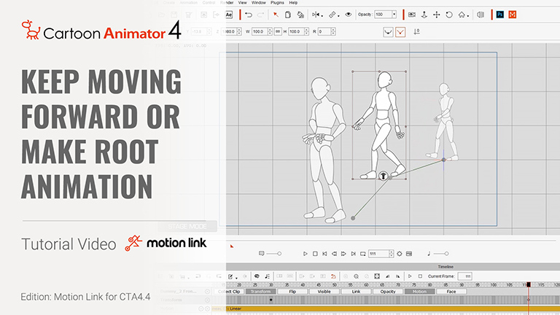
Task: Click the Current Frame input field
Action: pyautogui.click(x=465, y=276)
